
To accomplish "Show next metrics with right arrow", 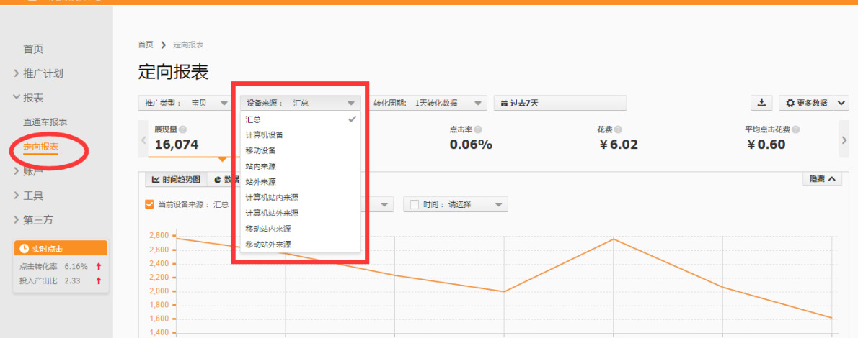I will (x=844, y=140).
